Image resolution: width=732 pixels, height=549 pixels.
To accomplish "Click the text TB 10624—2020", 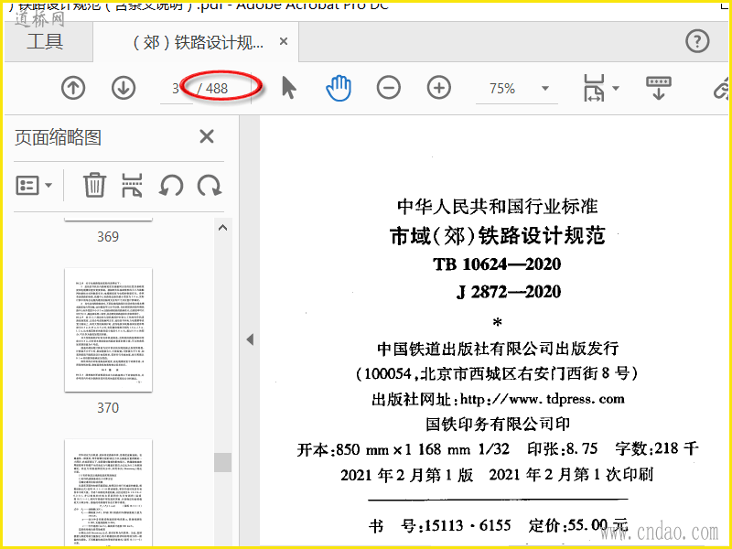I will (x=497, y=264).
